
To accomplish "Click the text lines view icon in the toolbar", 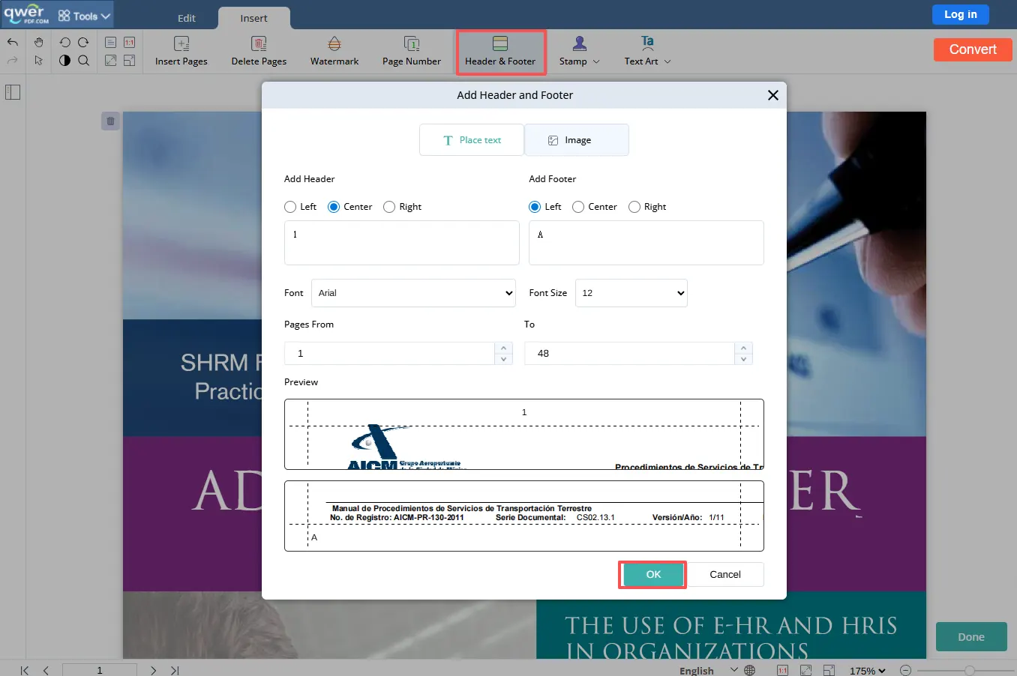I will (x=110, y=43).
